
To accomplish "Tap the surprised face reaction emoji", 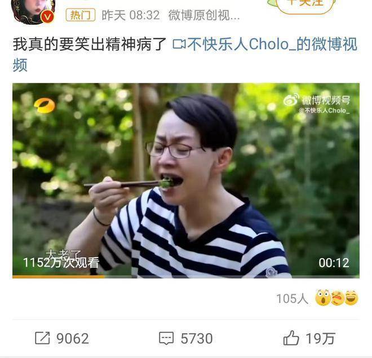I will click(x=322, y=298).
